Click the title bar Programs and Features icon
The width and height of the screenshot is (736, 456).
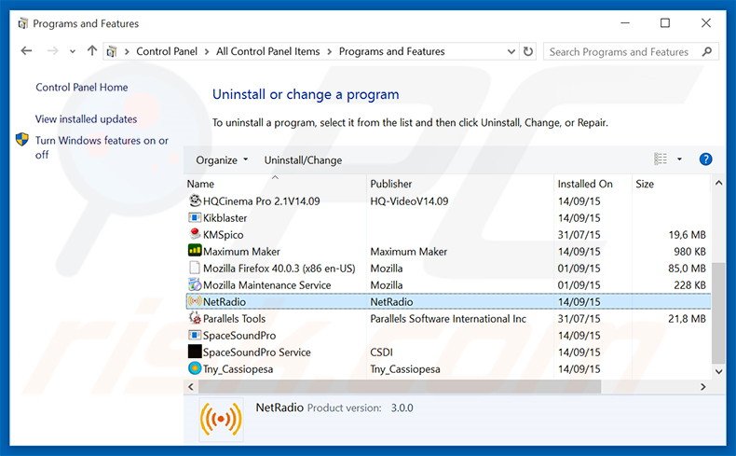pyautogui.click(x=22, y=23)
